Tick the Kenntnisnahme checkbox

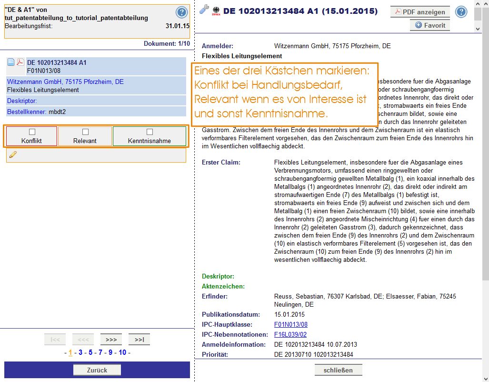[x=150, y=132]
